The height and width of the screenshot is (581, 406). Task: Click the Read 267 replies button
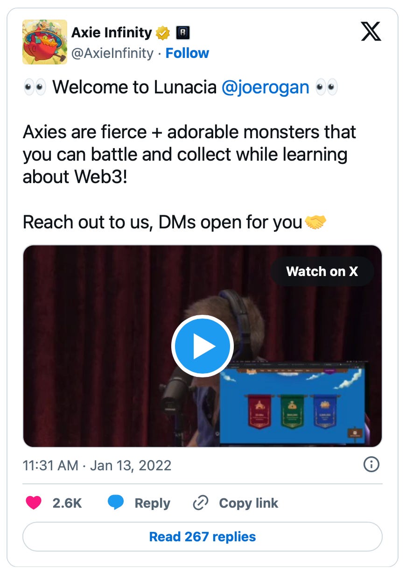[203, 537]
